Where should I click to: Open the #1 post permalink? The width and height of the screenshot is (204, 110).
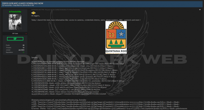click(x=200, y=10)
